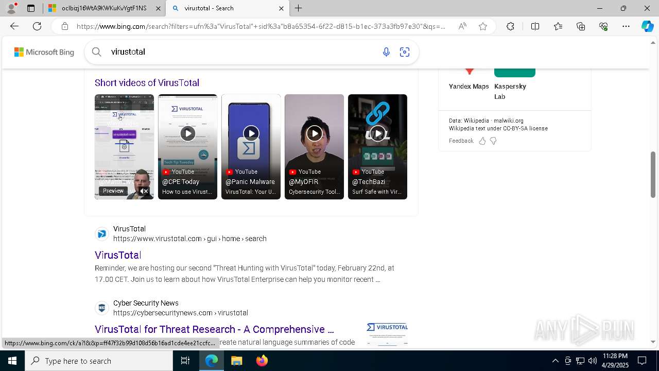Open Task View on the taskbar

click(185, 361)
